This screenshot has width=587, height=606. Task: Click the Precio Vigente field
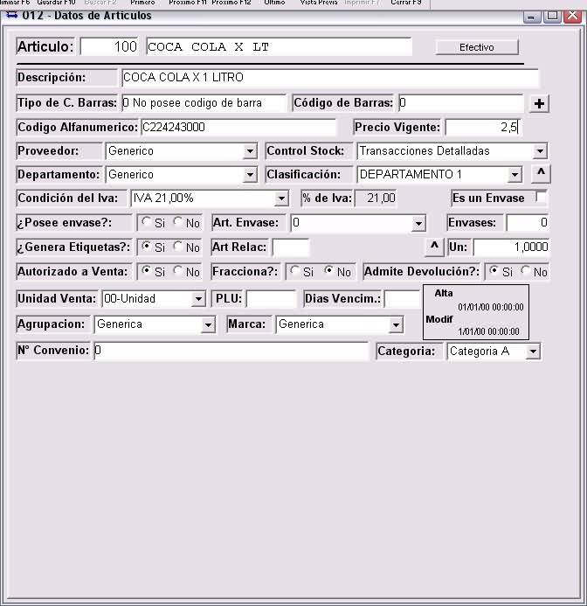483,127
